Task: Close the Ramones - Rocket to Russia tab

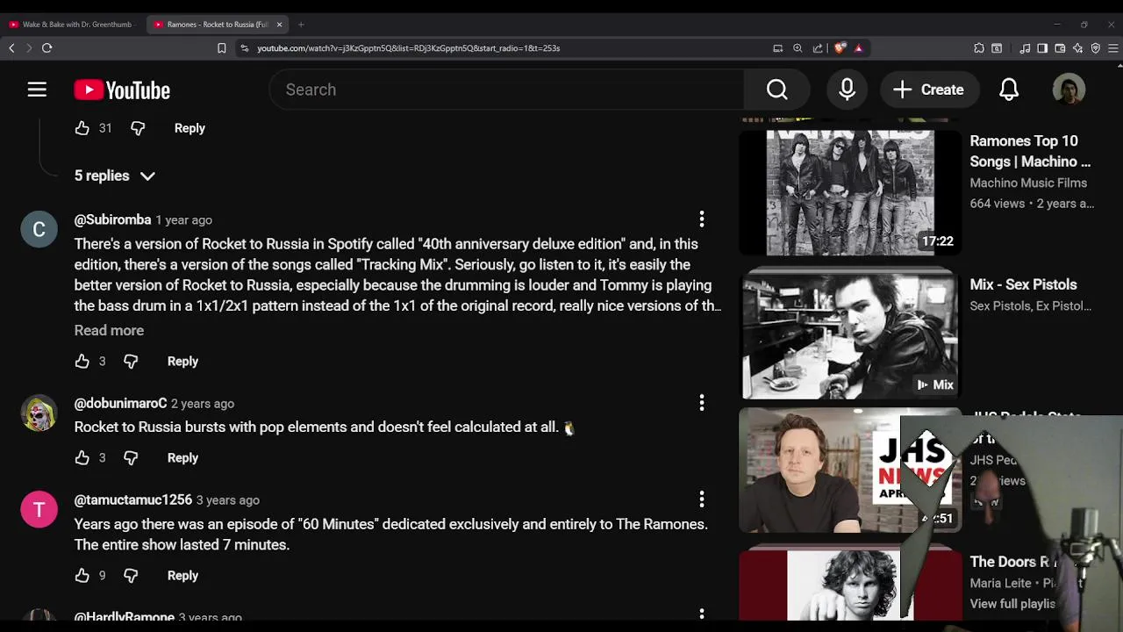Action: (279, 25)
